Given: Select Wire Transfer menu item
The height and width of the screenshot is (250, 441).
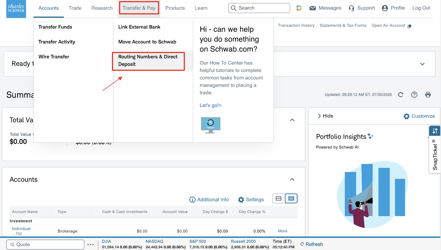Looking at the screenshot, I should point(54,57).
